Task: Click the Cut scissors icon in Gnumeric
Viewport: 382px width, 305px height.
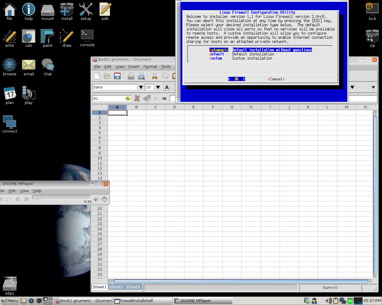Action: tap(155, 76)
